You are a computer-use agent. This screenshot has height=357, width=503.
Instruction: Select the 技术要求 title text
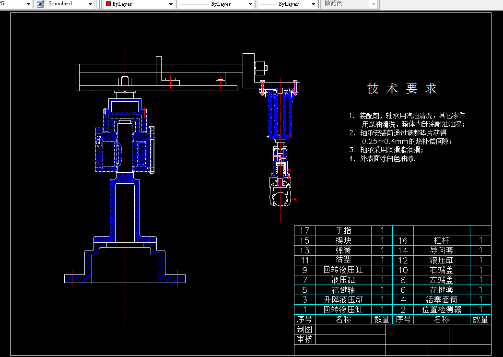pos(402,88)
